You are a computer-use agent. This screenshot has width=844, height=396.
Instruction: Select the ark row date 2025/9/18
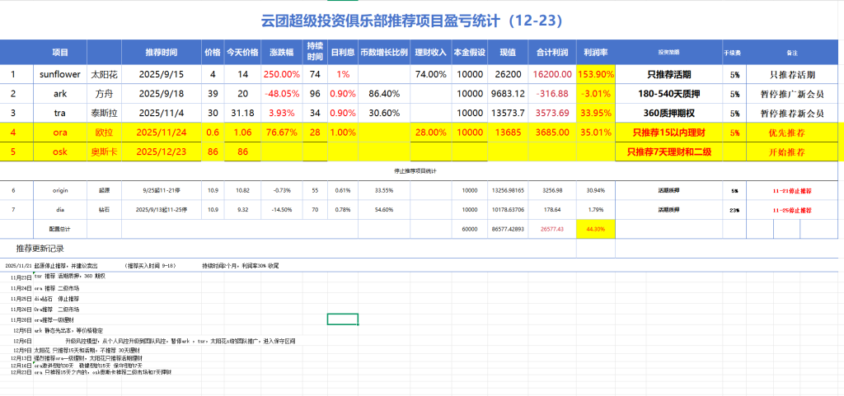(161, 93)
